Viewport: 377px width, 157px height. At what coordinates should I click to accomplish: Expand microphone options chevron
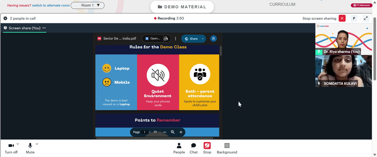coord(37,144)
